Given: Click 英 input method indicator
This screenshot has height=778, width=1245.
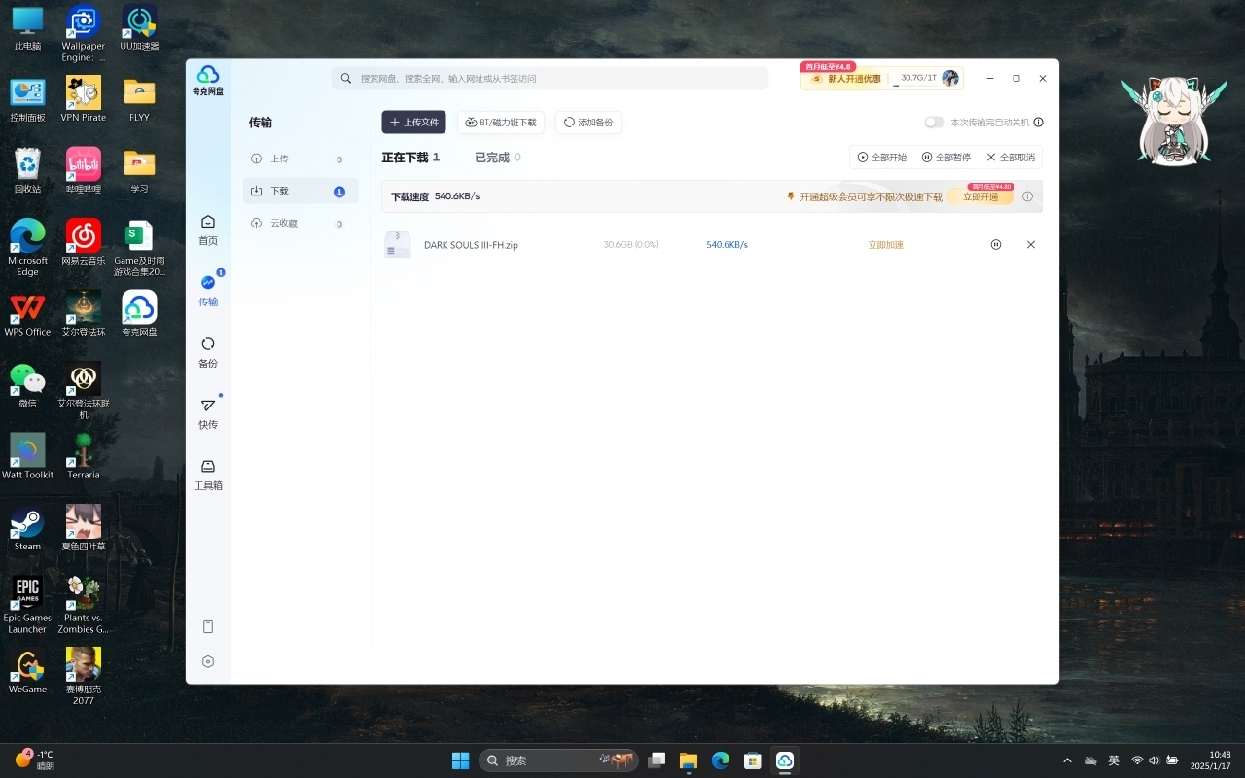Looking at the screenshot, I should pyautogui.click(x=1114, y=760).
